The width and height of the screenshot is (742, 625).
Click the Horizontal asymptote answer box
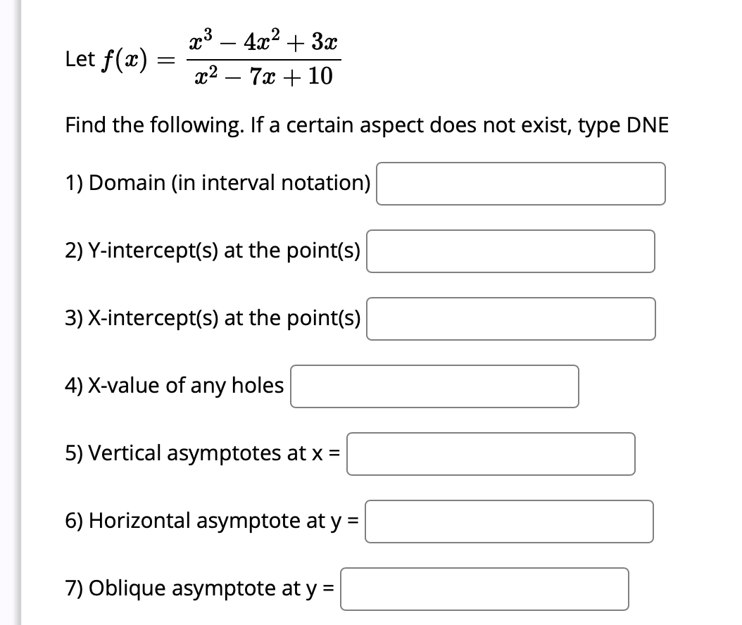(x=510, y=521)
